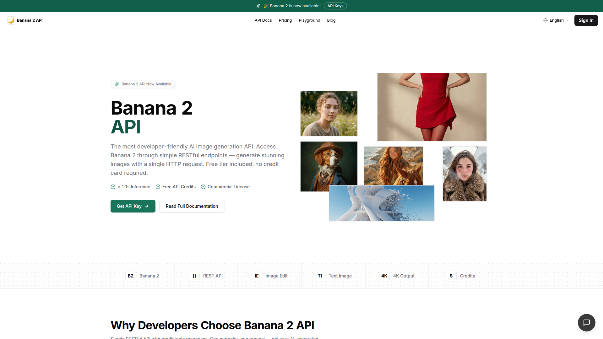This screenshot has height=339, width=603.
Task: Open the painted woman with horse image
Action: [x=393, y=166]
